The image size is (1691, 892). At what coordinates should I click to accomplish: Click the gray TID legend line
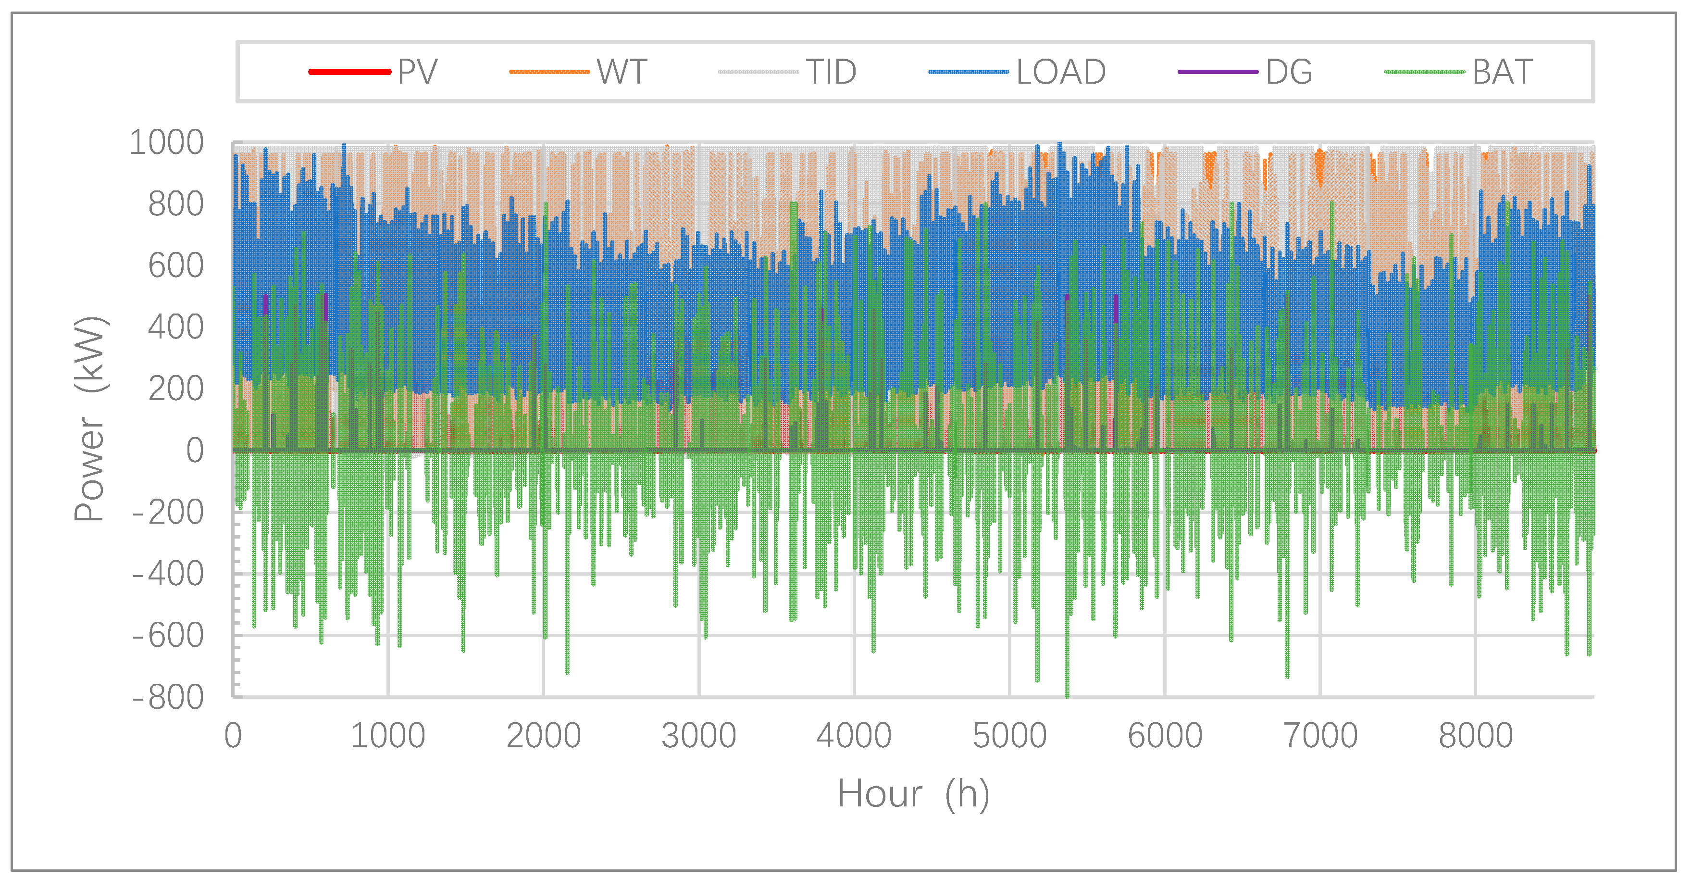click(758, 72)
